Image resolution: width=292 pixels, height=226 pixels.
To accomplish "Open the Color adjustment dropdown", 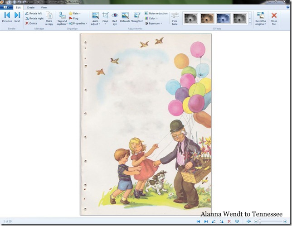I will 151,19.
